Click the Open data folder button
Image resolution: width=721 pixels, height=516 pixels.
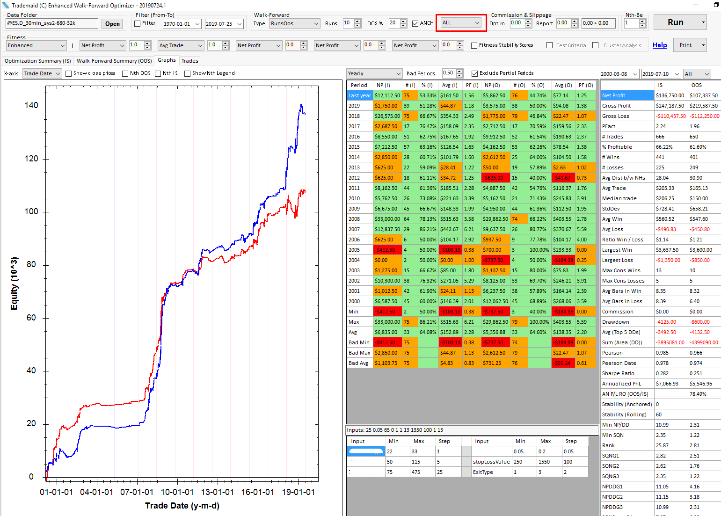(112, 24)
